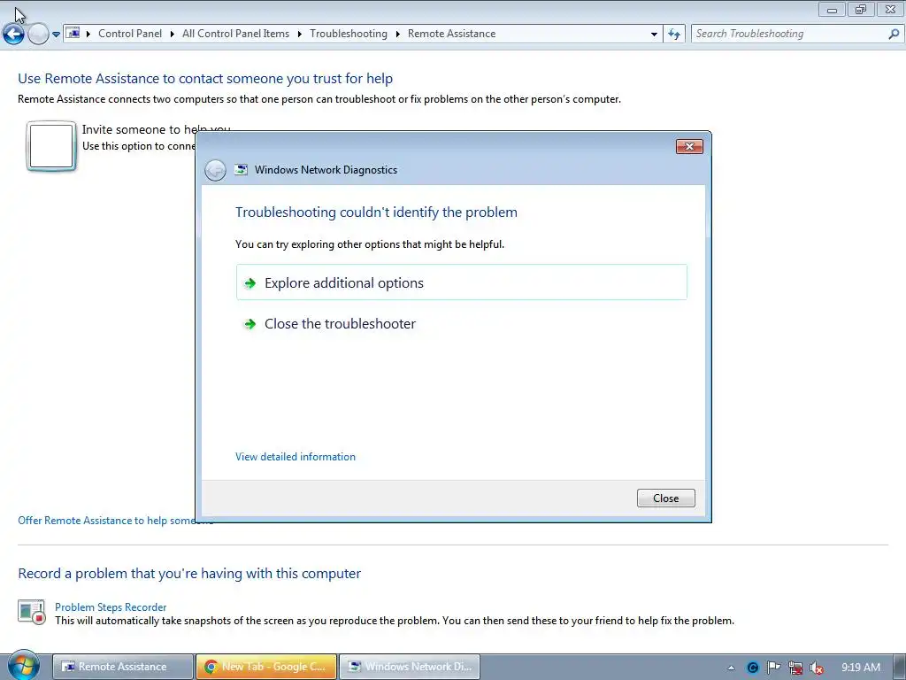Expand arrow after Troubleshooting breadcrumb
Image resolution: width=906 pixels, height=680 pixels.
[397, 35]
